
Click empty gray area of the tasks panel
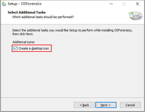click(73, 75)
